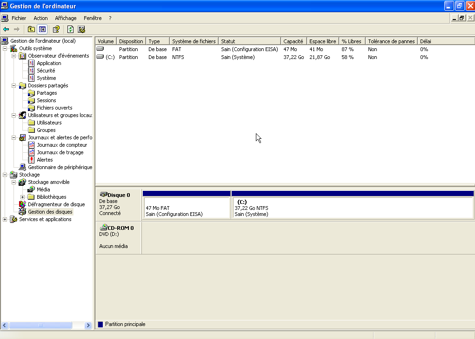Click the Média icon under Stockage amovible

click(x=31, y=189)
